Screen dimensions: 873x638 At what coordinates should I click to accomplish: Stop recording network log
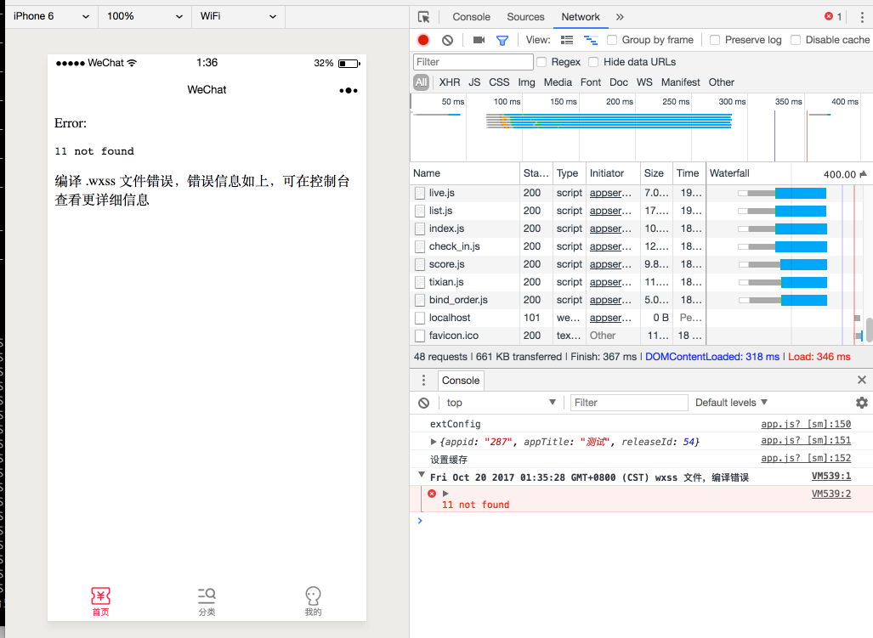[x=423, y=40]
